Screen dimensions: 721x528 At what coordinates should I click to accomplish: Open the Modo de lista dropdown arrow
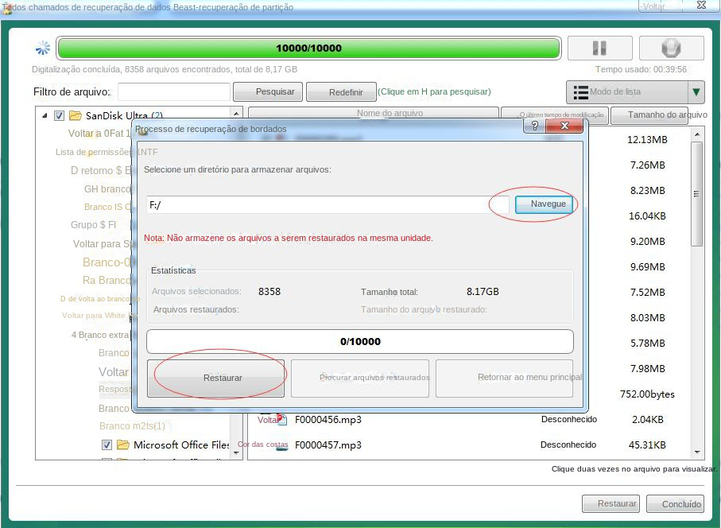click(x=695, y=91)
